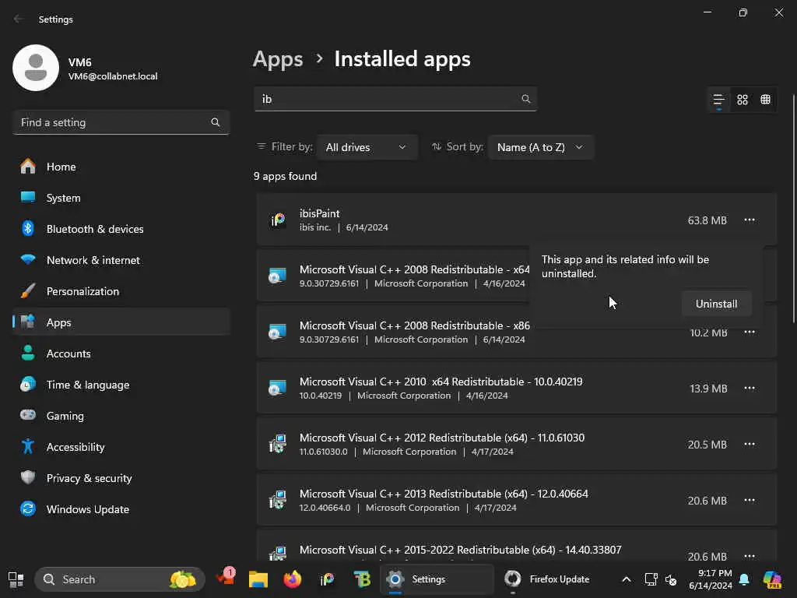
Task: Open options for Visual C++ 2012 Redistributable
Action: (750, 444)
